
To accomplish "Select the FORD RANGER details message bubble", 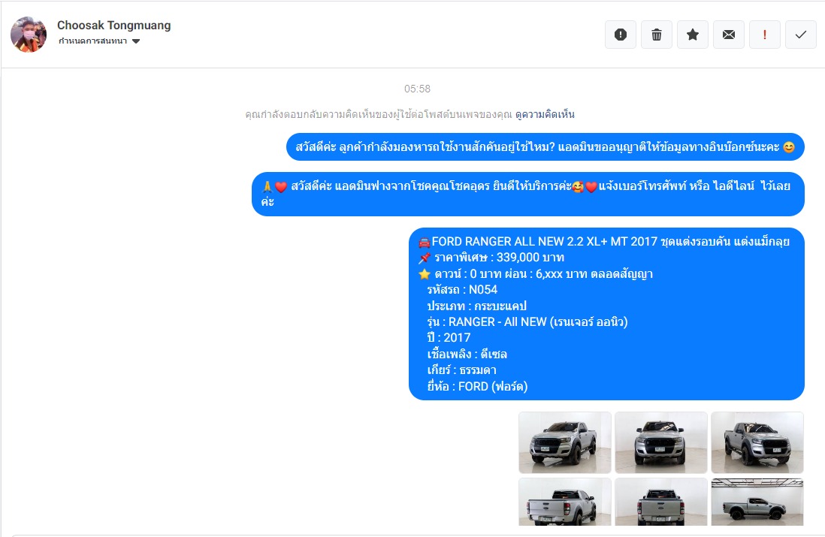I will pyautogui.click(x=606, y=314).
